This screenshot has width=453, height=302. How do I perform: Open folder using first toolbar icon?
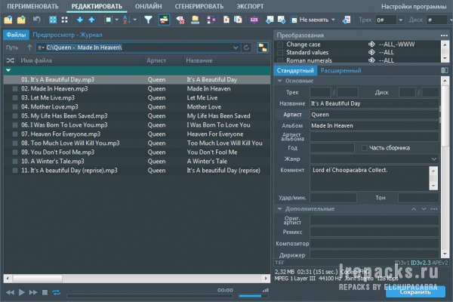coord(8,20)
